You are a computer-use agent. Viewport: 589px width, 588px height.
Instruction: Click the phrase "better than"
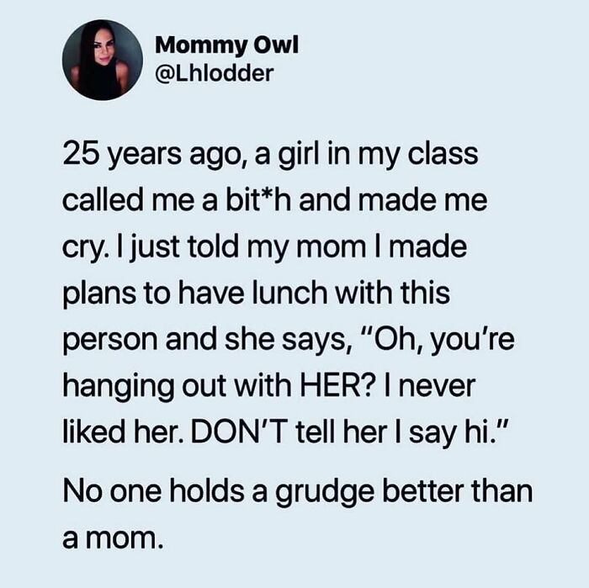[x=459, y=492]
